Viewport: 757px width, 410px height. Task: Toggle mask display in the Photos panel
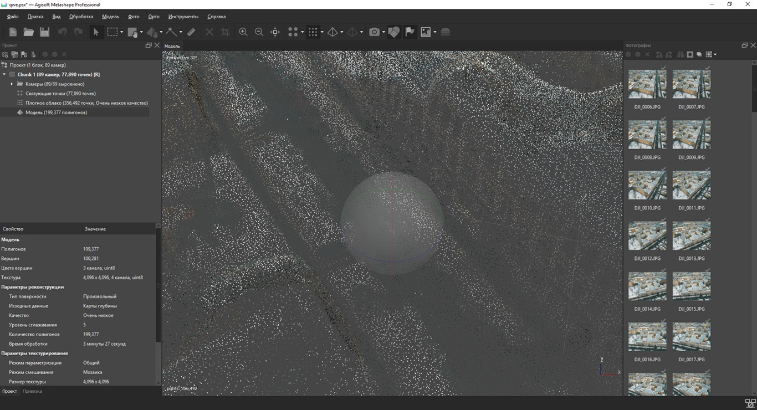point(690,54)
